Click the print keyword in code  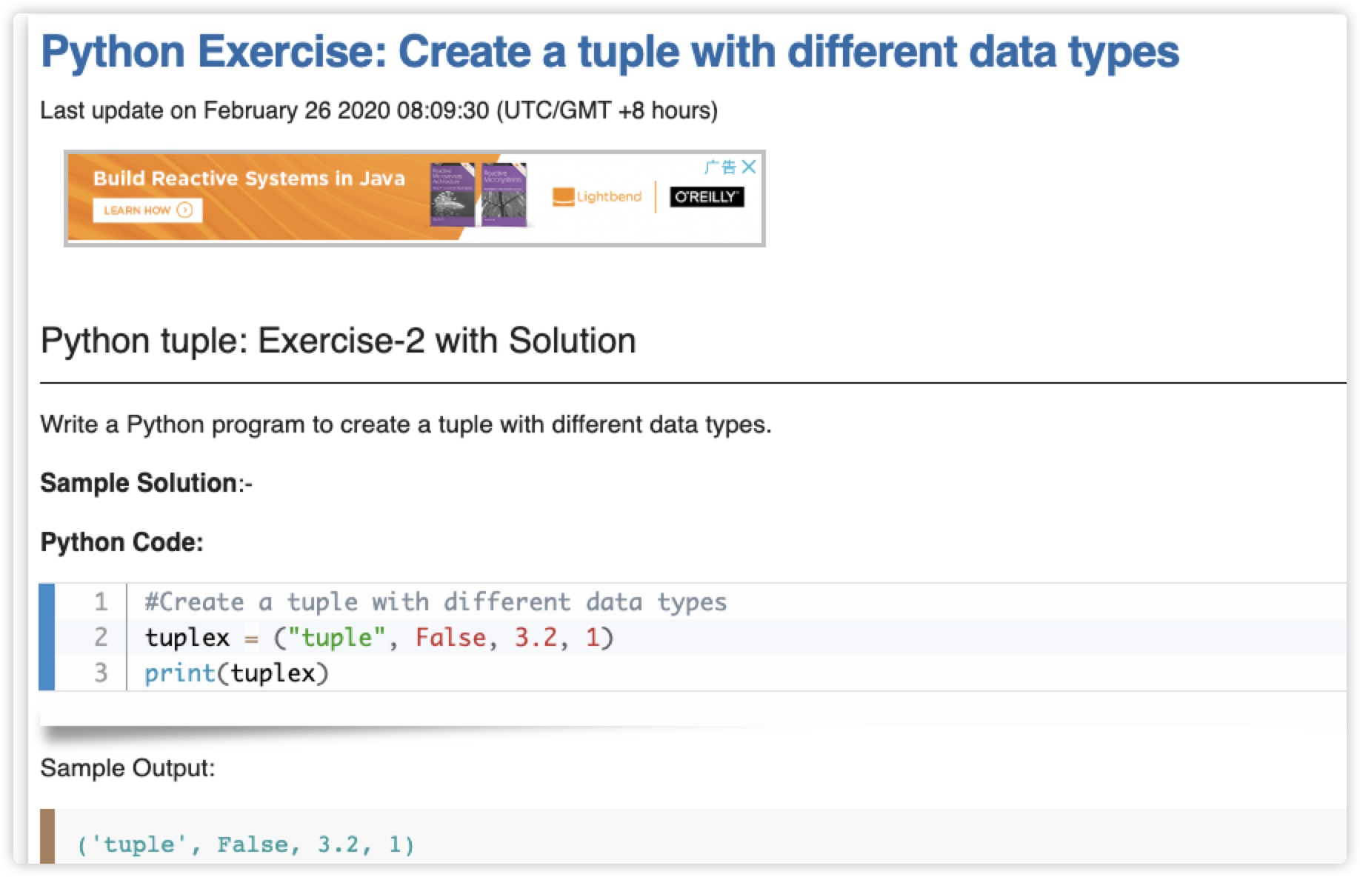pos(179,673)
